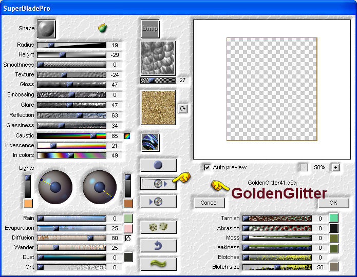This screenshot has height=277, width=357.
Task: Click the brown right light color swatch
Action: 128,203
